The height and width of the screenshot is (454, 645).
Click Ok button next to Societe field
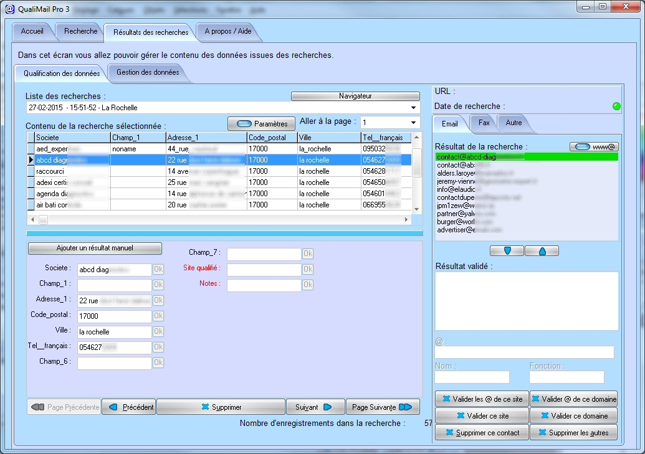pyautogui.click(x=158, y=270)
